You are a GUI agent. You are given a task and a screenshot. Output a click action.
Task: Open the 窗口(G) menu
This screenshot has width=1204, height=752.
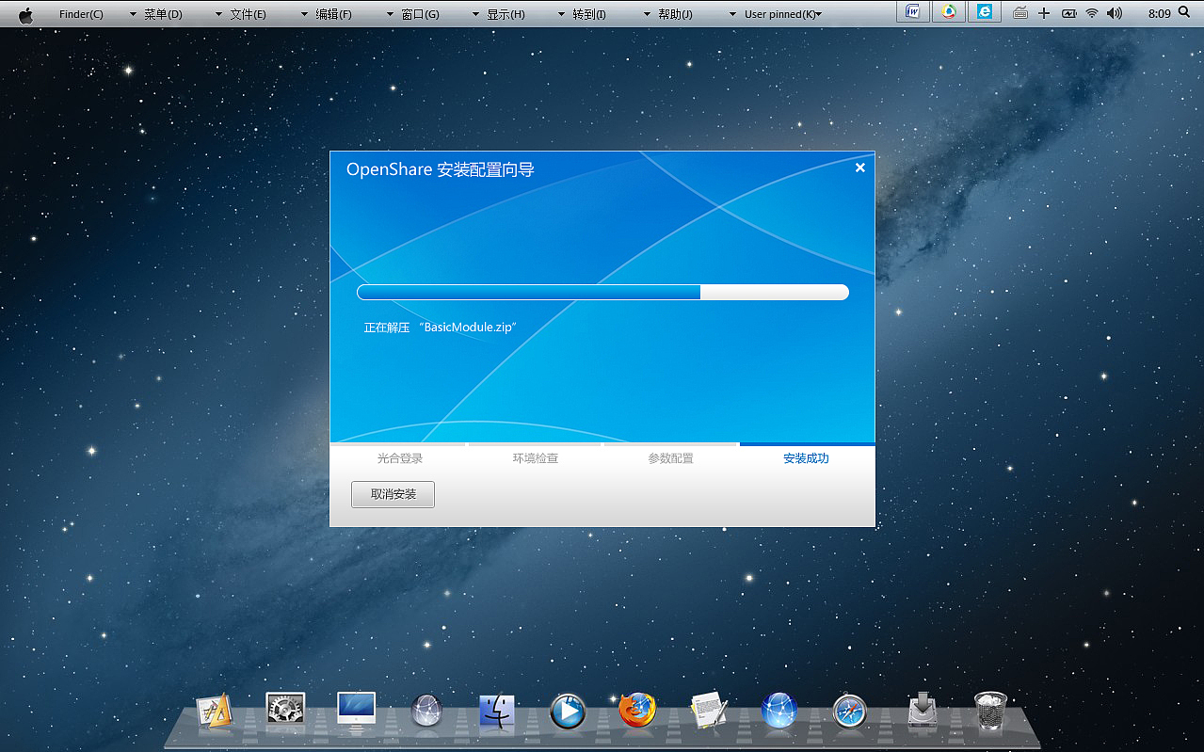click(x=420, y=14)
